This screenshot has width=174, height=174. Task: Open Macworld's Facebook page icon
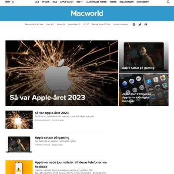[x=134, y=24]
